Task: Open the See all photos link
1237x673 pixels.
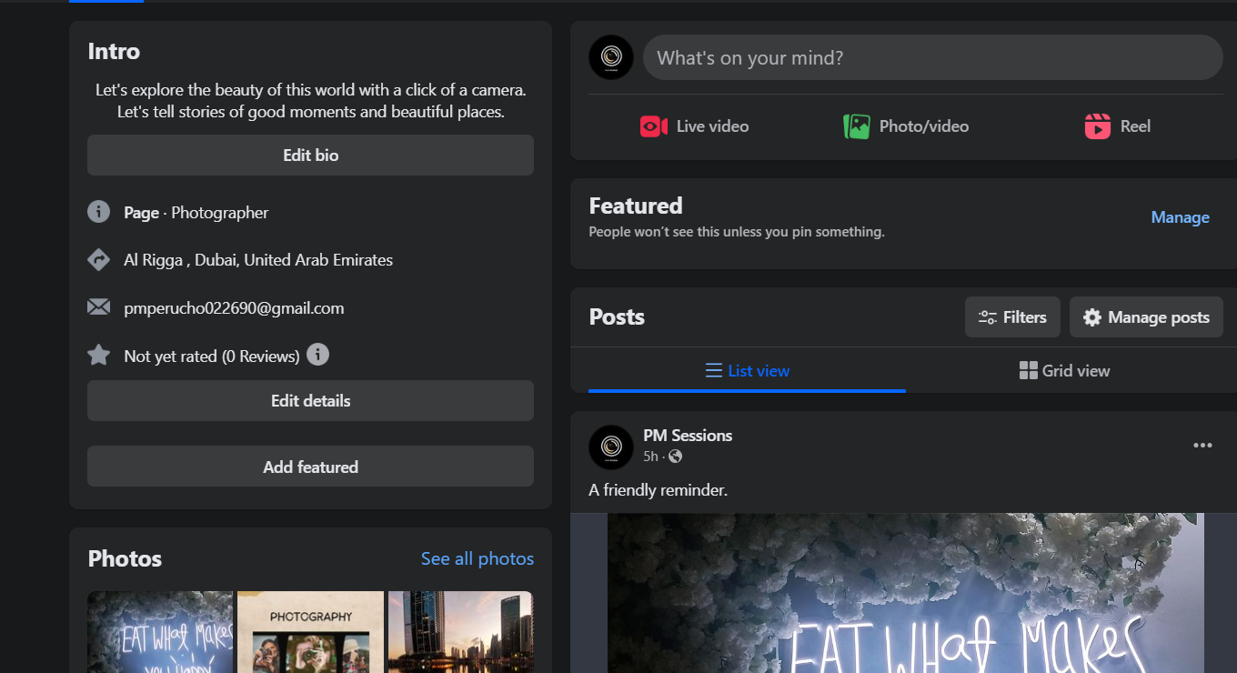Action: tap(478, 558)
